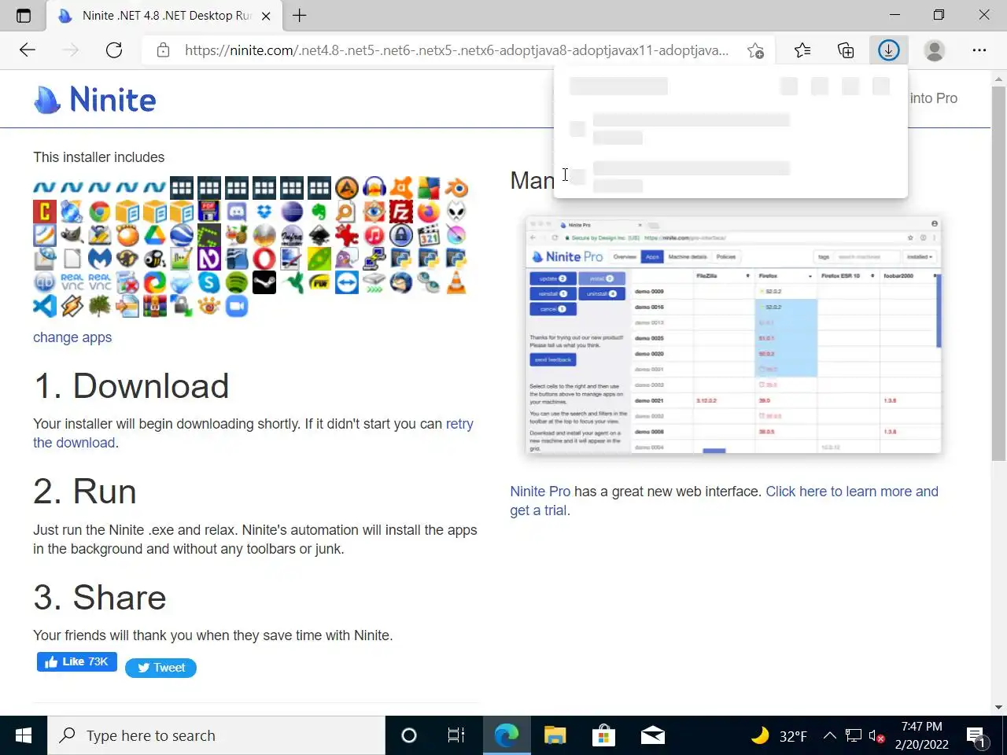Open the Windows Start menu
This screenshot has height=755, width=1007.
click(24, 735)
